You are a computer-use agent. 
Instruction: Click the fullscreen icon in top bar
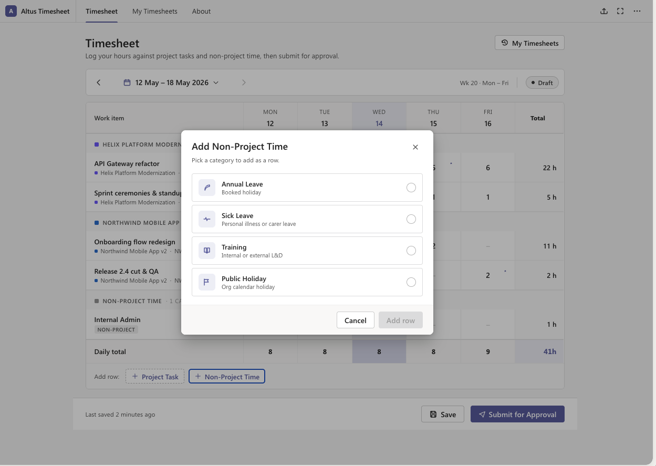pos(620,11)
